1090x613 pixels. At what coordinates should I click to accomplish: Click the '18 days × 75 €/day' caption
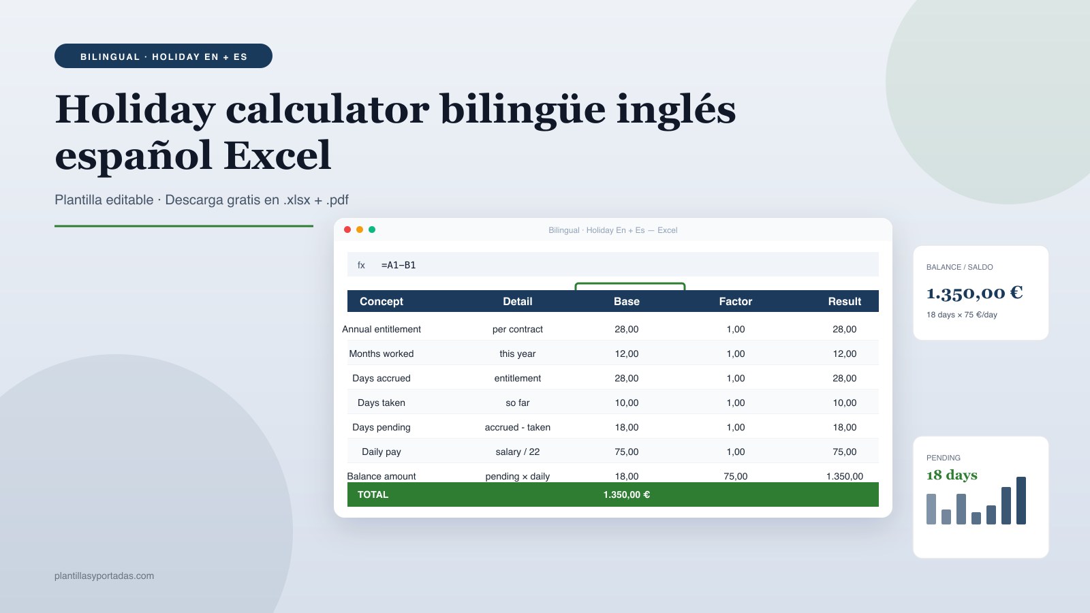pyautogui.click(x=961, y=315)
